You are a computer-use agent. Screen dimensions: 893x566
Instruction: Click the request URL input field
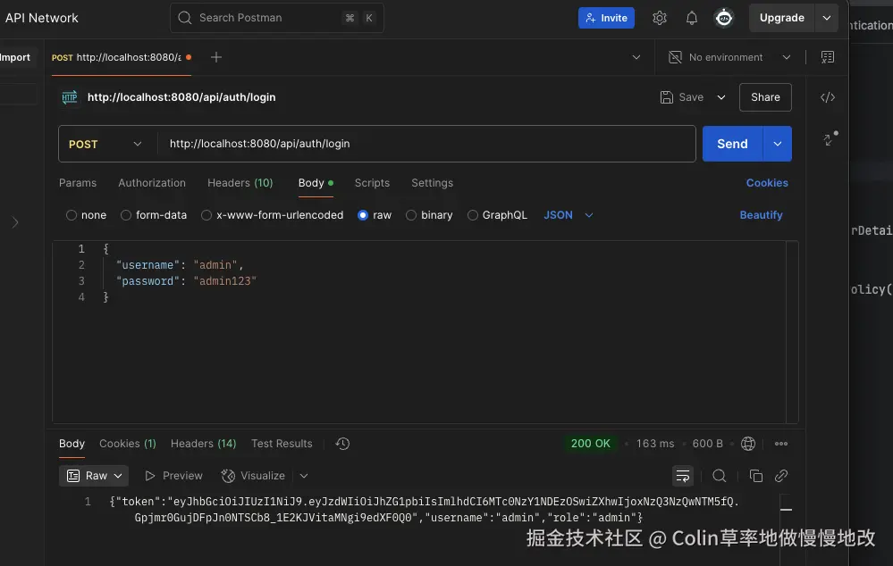[426, 144]
